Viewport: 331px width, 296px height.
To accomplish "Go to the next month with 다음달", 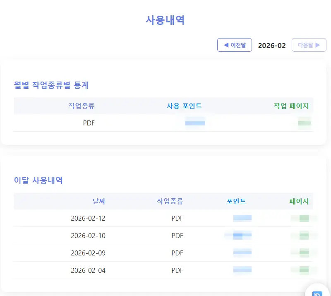I will (x=309, y=45).
